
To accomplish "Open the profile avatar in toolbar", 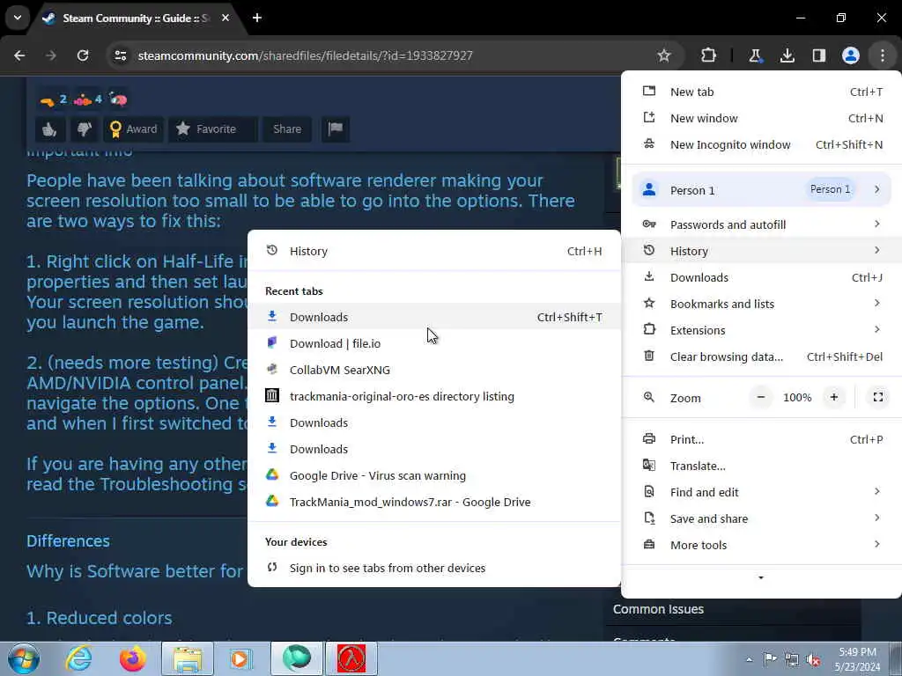I will tap(850, 55).
